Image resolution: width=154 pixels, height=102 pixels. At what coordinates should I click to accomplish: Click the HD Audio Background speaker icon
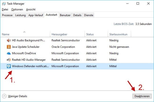tap(9, 40)
